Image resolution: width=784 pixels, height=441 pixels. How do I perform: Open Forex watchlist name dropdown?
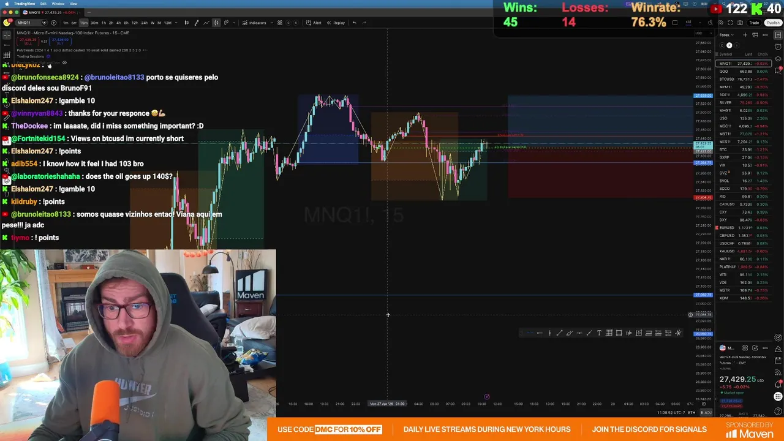tap(727, 35)
